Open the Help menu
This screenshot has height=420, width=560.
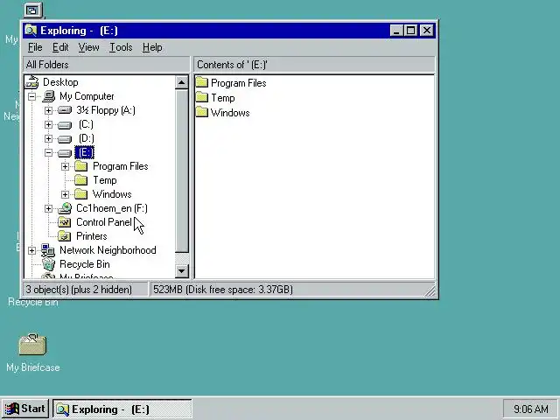click(x=152, y=47)
